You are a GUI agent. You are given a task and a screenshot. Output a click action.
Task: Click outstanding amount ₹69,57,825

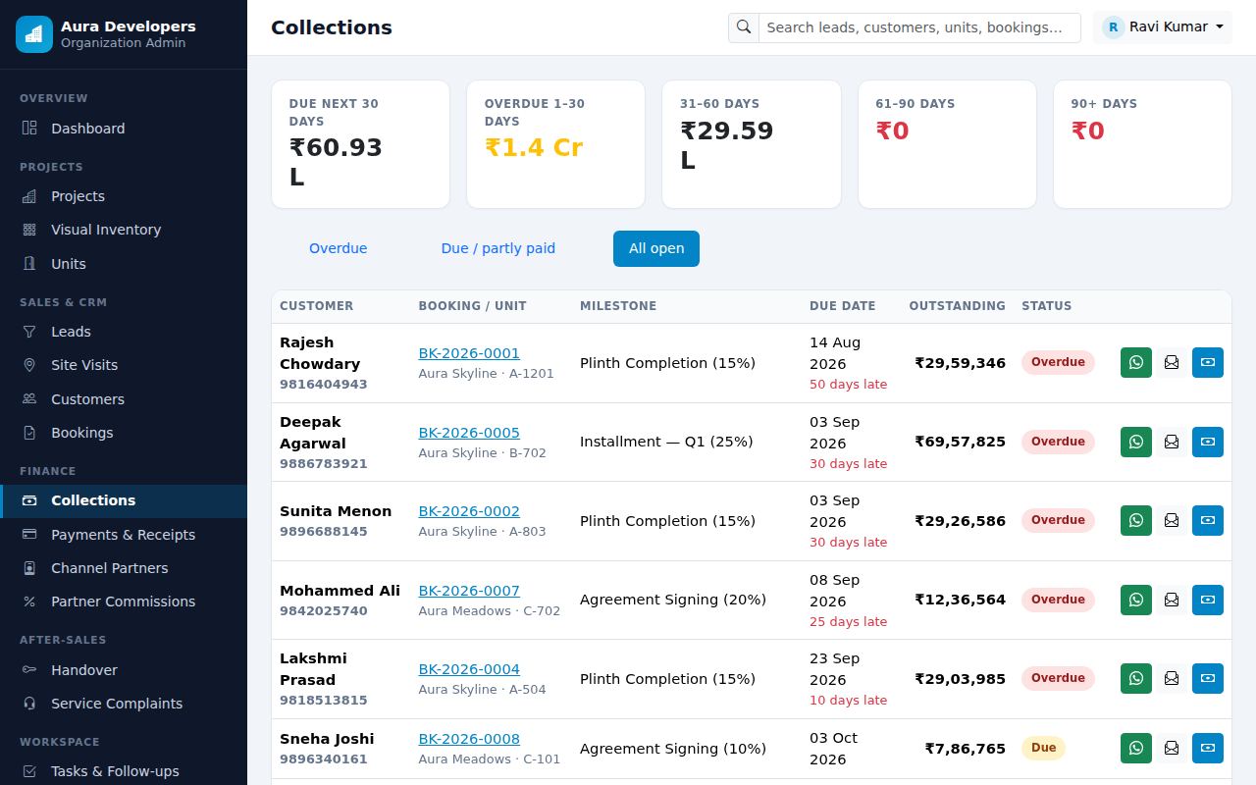pos(961,442)
